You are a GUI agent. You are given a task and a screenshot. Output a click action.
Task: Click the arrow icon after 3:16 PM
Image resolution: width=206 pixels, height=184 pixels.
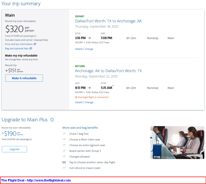89,38
